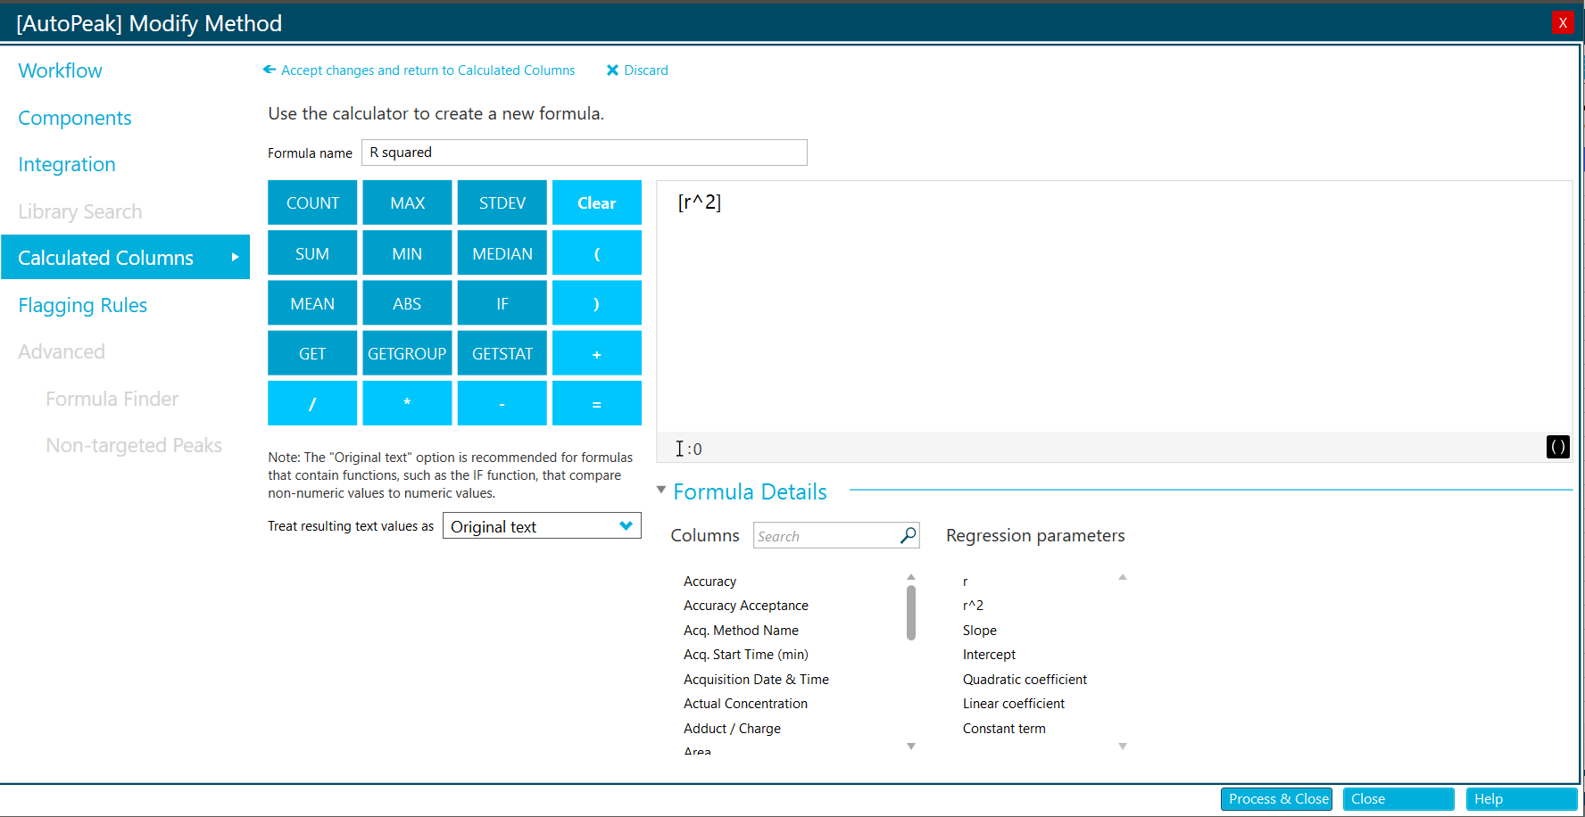Insert the equals operator

[597, 403]
